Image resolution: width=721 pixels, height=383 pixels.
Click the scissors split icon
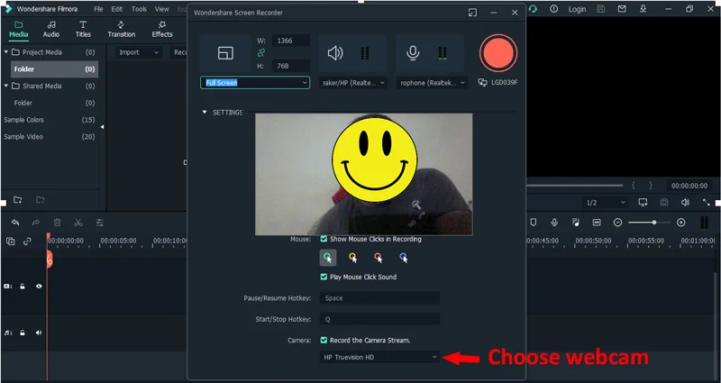click(78, 223)
